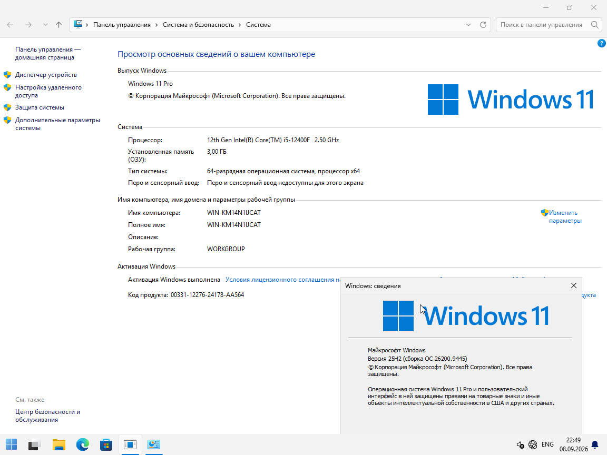Click large Windows 11 logo in System page
The height and width of the screenshot is (455, 607).
[x=511, y=100]
